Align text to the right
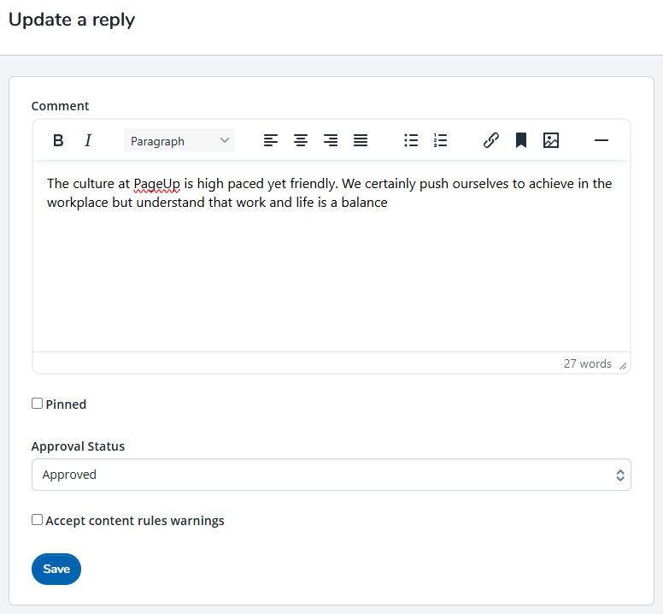Viewport: 663px width, 614px height. click(x=331, y=141)
